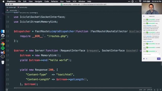Open Google Chrome from the Dock
Viewport: 162px width, 91px height.
(x=3, y=44)
